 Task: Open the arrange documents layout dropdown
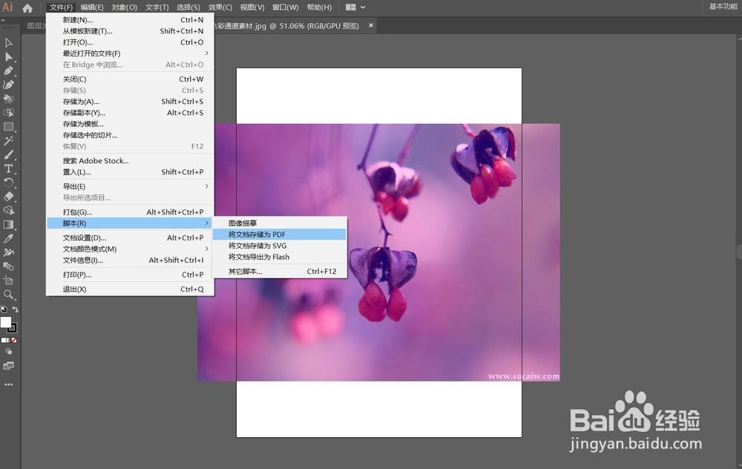click(x=355, y=7)
